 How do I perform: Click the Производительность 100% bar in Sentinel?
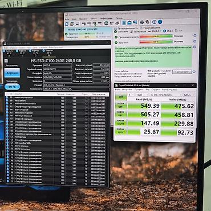pos(156,36)
